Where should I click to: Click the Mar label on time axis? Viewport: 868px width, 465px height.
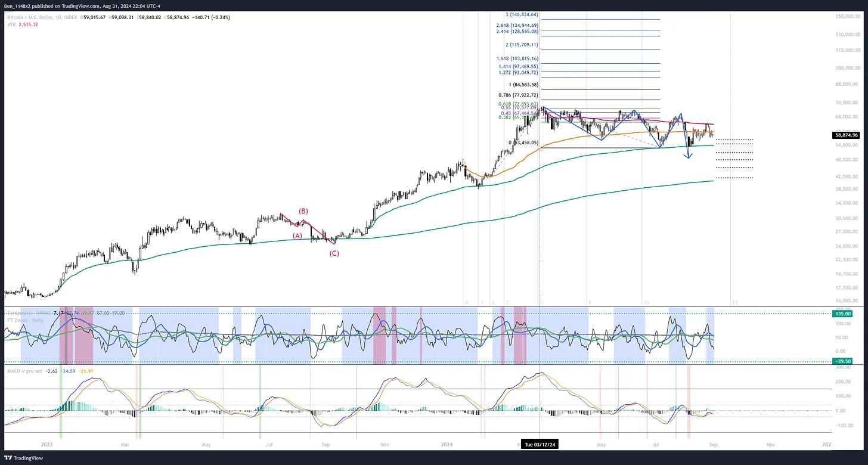click(x=125, y=444)
